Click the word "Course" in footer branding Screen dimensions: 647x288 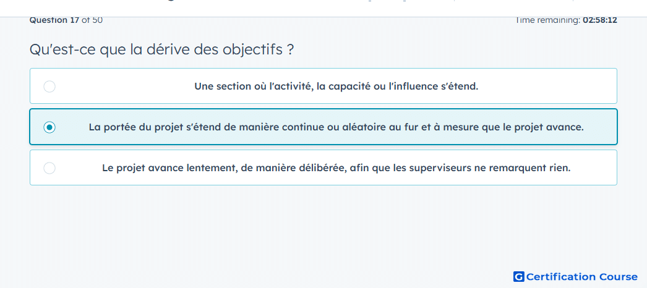tap(618, 276)
